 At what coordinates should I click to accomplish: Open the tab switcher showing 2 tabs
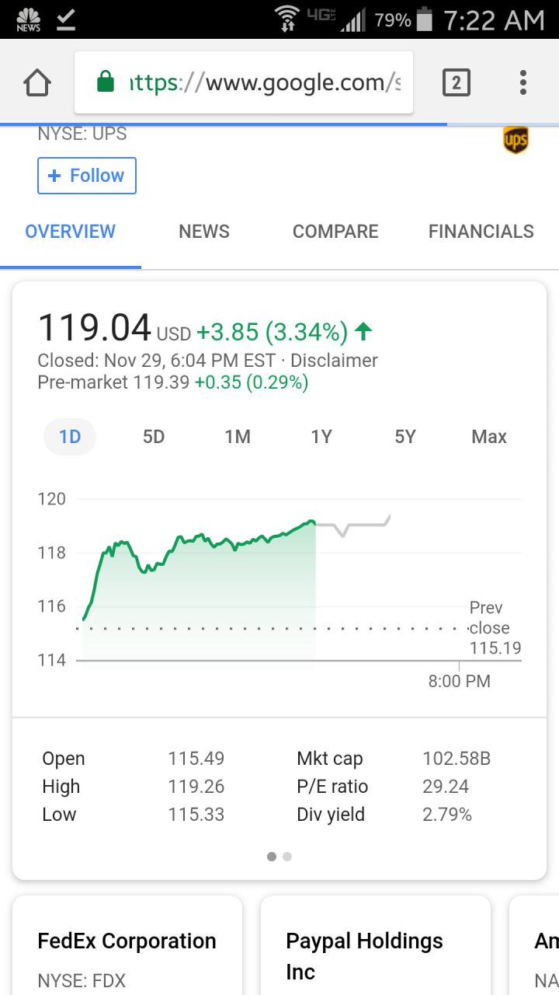pyautogui.click(x=456, y=82)
